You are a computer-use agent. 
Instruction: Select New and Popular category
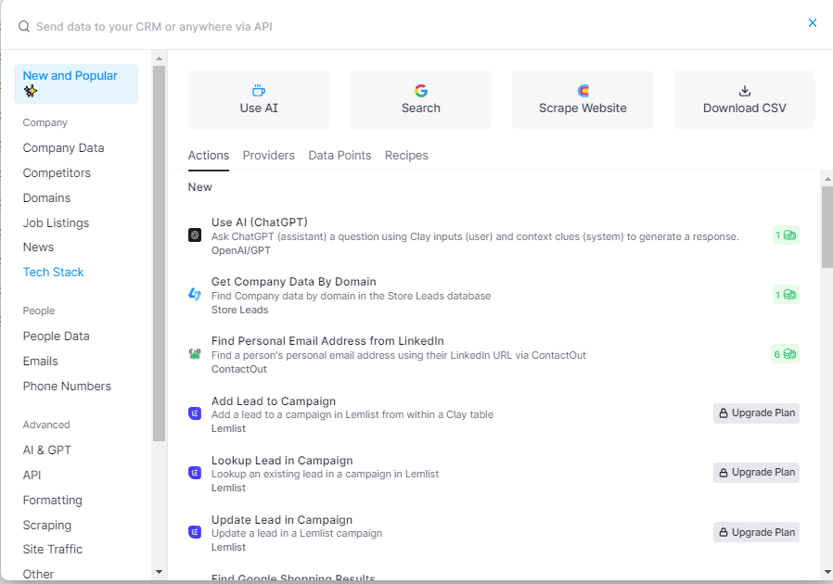[x=76, y=83]
